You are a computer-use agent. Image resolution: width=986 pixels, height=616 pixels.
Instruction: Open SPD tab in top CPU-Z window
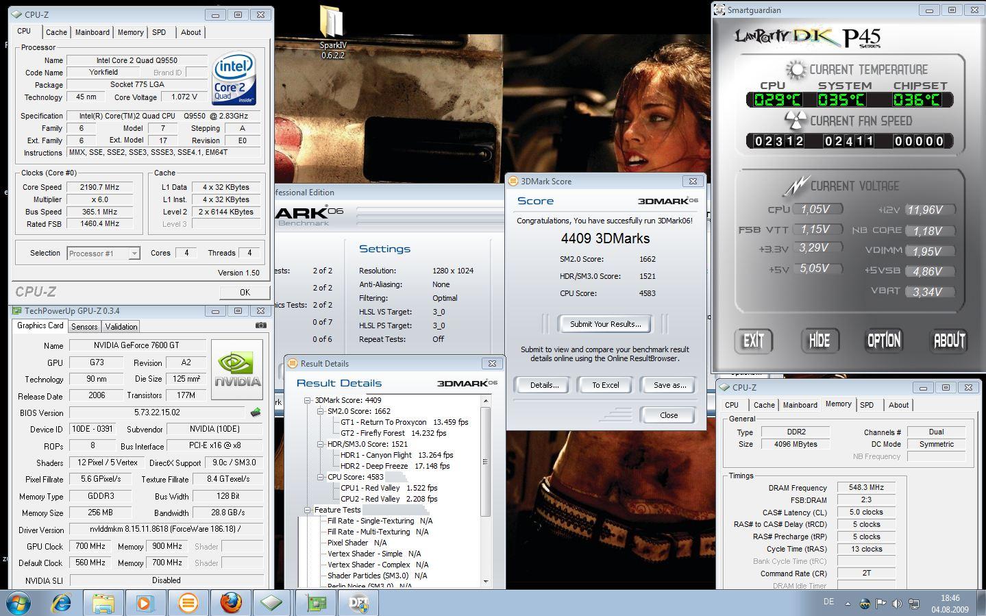pyautogui.click(x=159, y=32)
